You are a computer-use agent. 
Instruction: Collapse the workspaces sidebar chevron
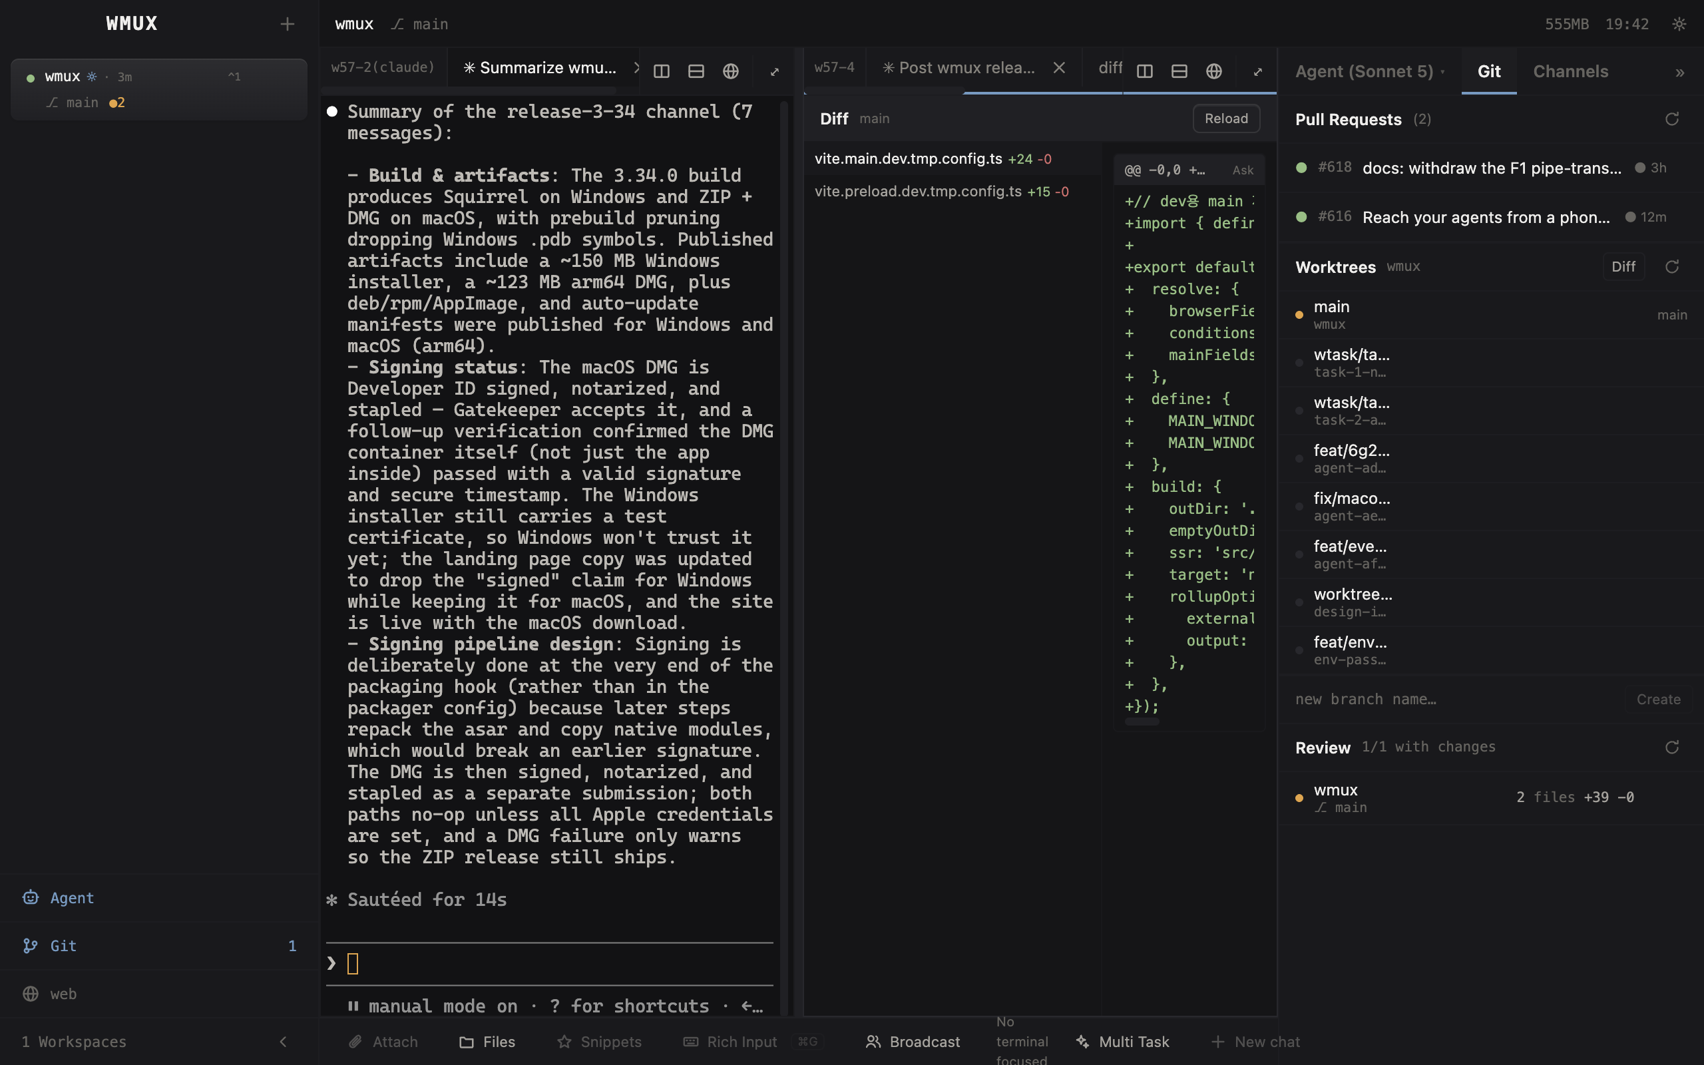pyautogui.click(x=283, y=1042)
